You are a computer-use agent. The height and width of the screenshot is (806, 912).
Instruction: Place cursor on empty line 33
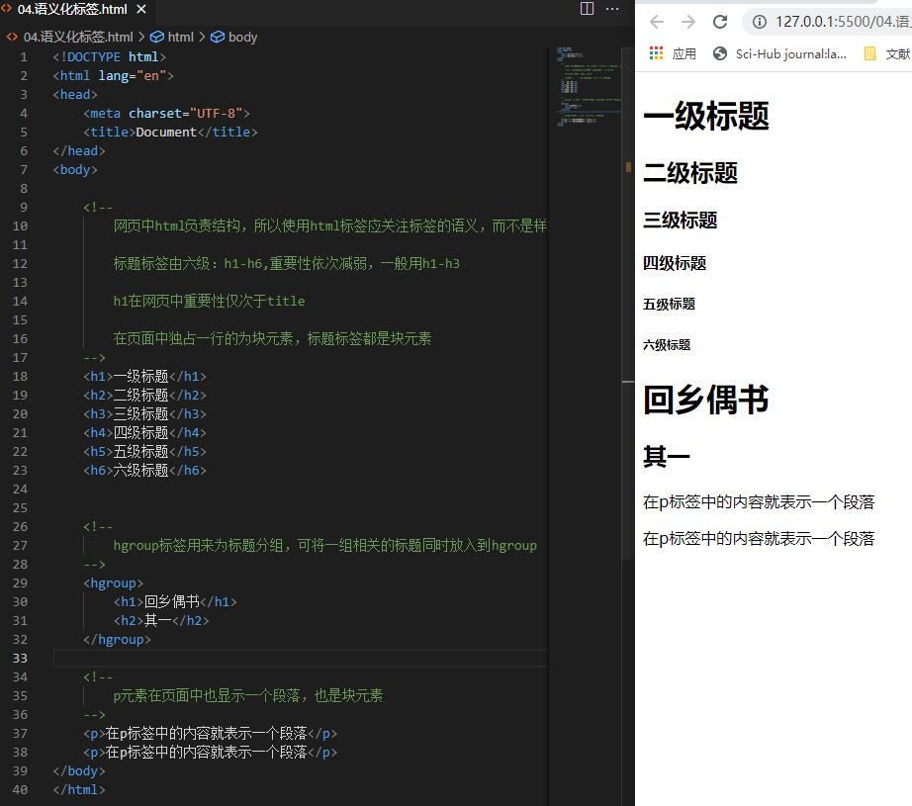click(x=301, y=659)
